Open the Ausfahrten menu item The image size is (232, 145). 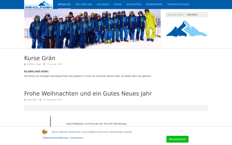(134, 4)
